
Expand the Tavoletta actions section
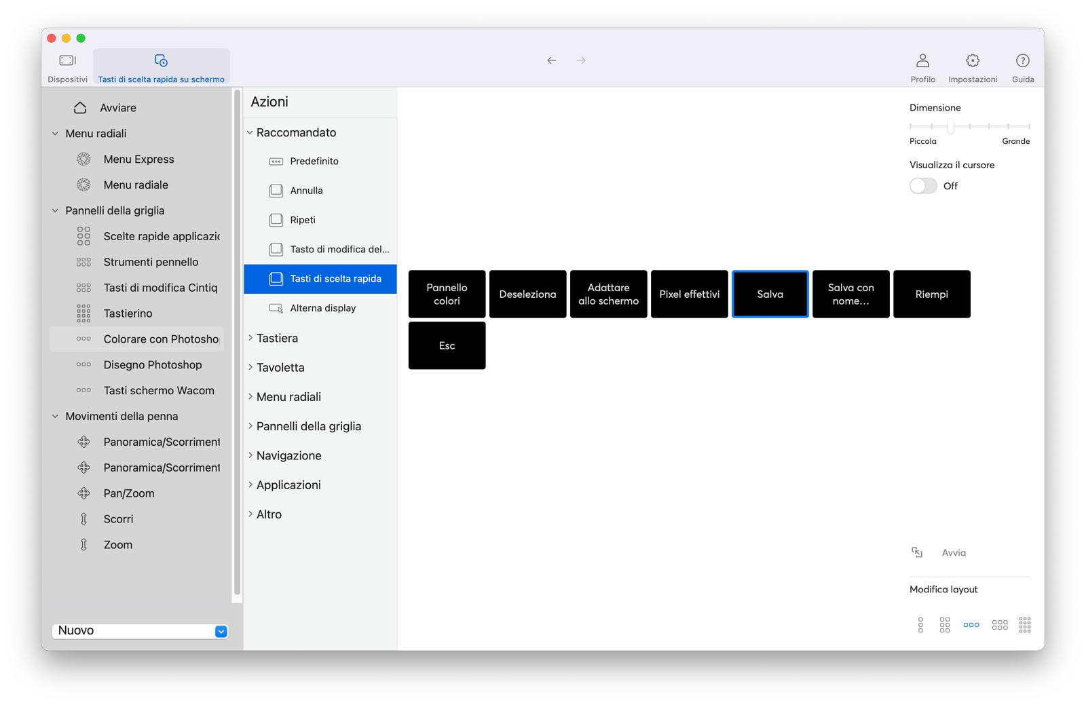click(250, 367)
